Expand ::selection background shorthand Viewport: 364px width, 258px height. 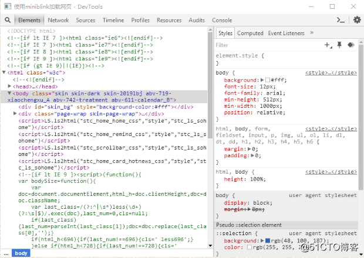[262, 240]
